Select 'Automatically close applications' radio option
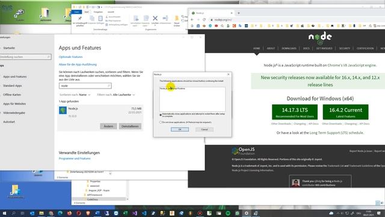385x217 pixels. (x=161, y=115)
